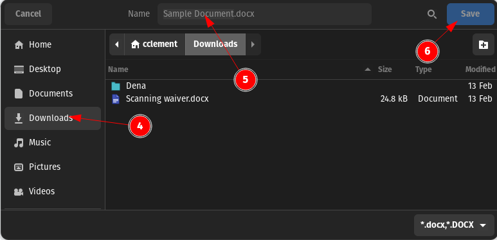Sort by the Modified column header
Image resolution: width=497 pixels, height=240 pixels.
(x=480, y=69)
